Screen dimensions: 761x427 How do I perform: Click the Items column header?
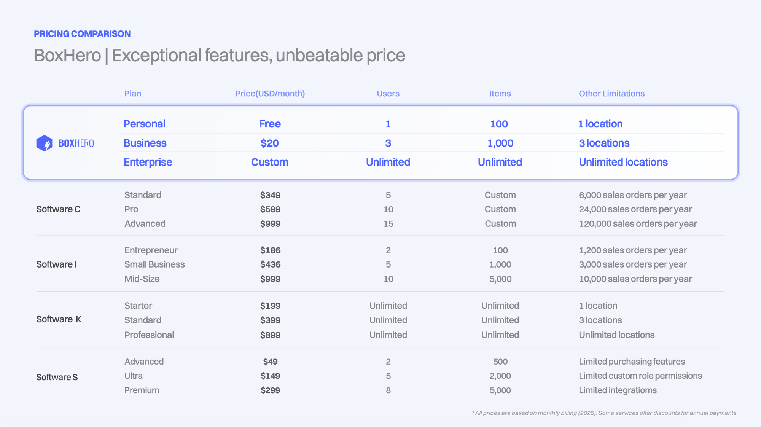point(500,94)
